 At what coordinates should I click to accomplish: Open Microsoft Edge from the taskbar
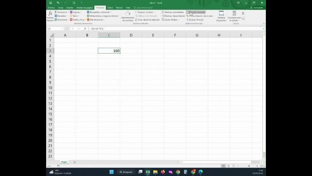(x=201, y=172)
